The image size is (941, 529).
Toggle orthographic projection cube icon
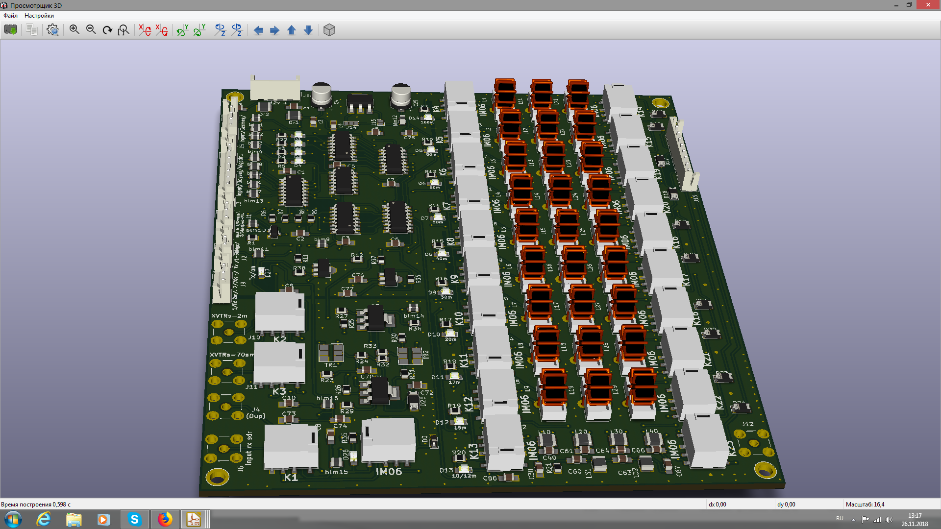[x=329, y=30]
